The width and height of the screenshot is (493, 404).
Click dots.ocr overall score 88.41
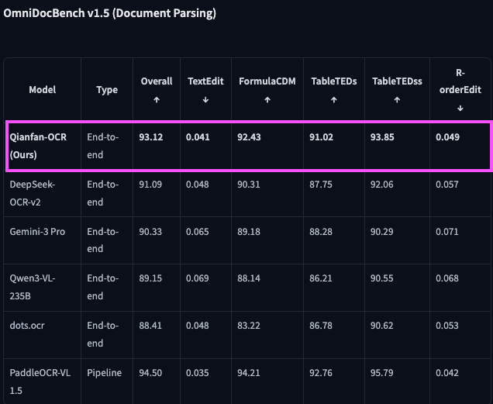click(150, 326)
